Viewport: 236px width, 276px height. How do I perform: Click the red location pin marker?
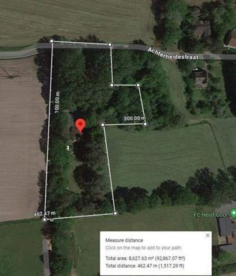(80, 125)
